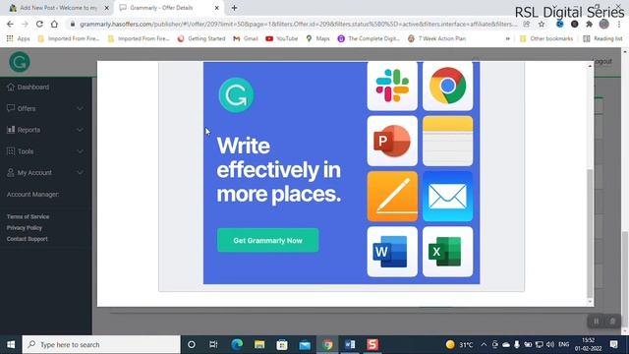
Task: Open the browser extensions puzzle icon
Action: coord(590,24)
